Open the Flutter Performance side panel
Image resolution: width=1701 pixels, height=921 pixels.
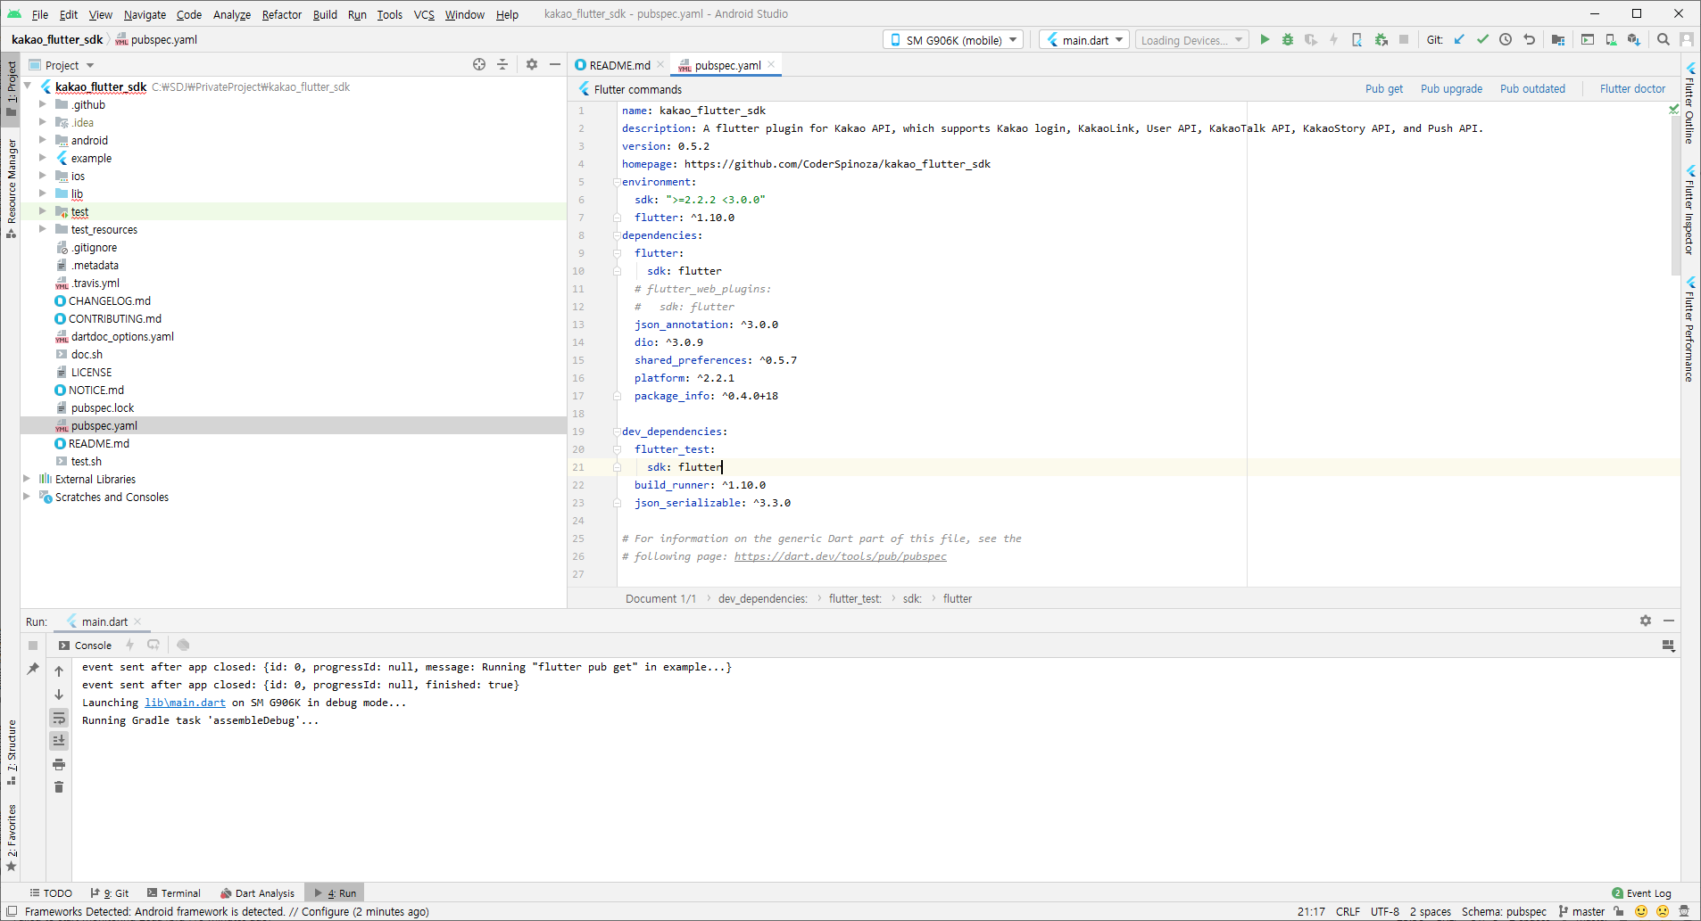point(1690,330)
